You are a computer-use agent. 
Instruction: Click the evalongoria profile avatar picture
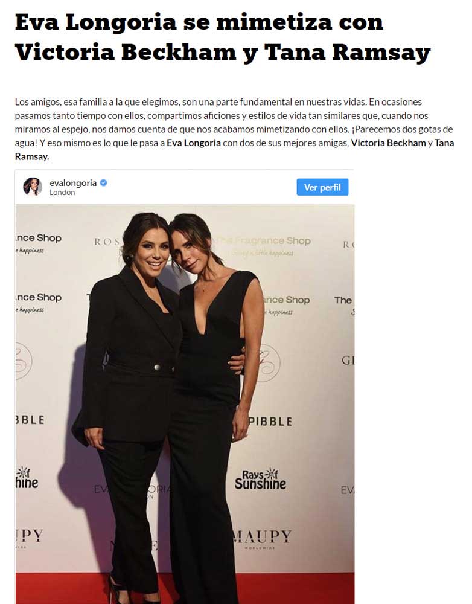(33, 187)
